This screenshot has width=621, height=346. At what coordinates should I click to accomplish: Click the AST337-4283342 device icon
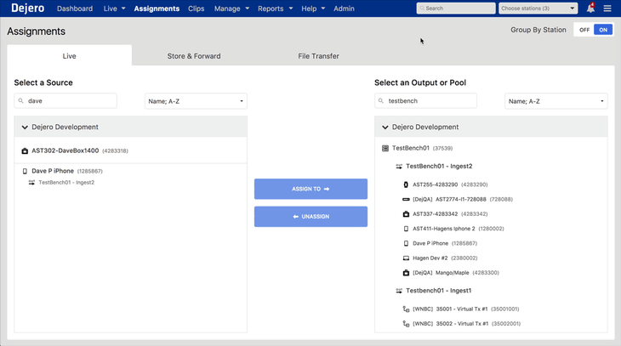tap(406, 213)
